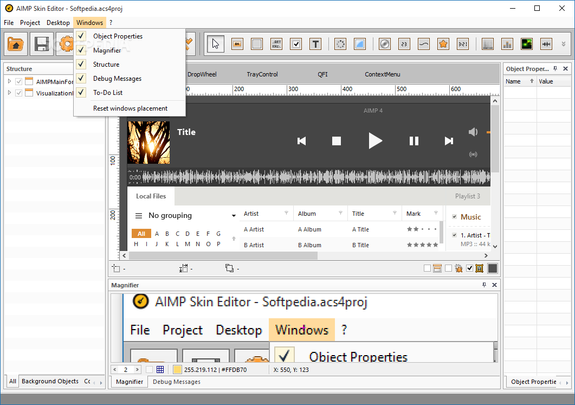Screen dimensions: 575x405
Task: Toggle checkbox of Visualization tree item
Action: pos(19,93)
